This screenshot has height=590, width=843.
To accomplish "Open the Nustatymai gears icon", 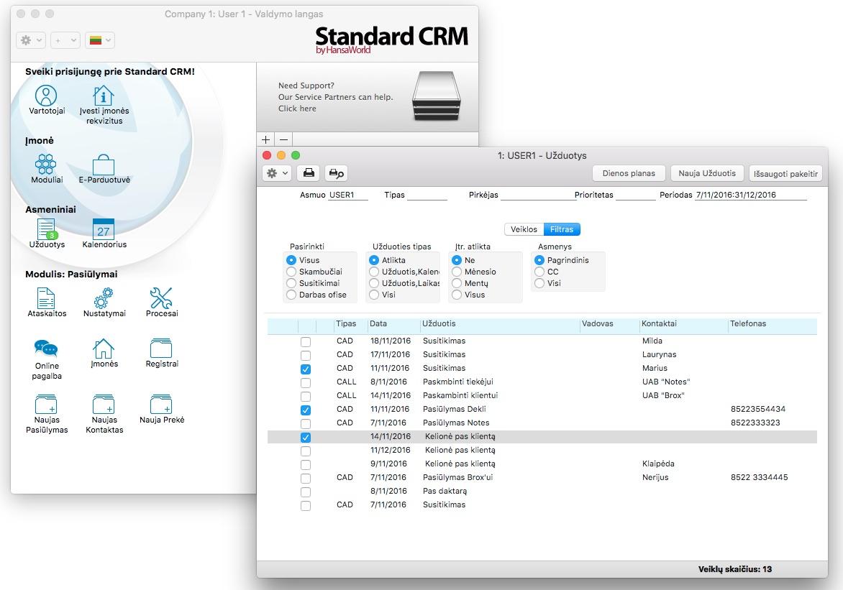I will (104, 298).
